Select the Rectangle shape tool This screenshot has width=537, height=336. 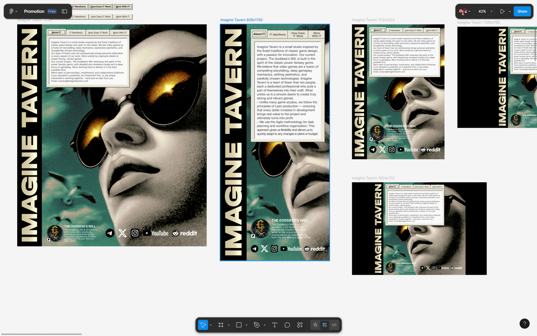pyautogui.click(x=239, y=325)
